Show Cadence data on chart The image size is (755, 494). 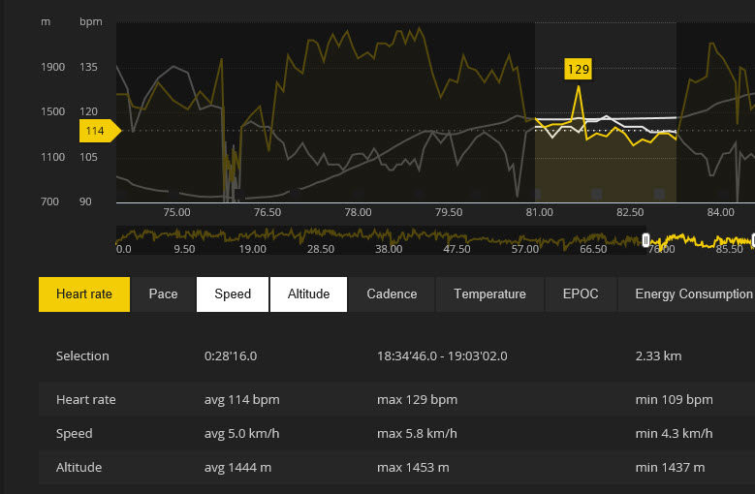pyautogui.click(x=392, y=294)
